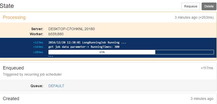Click the Created '3 minutes ago' timestamp

pos(202,99)
